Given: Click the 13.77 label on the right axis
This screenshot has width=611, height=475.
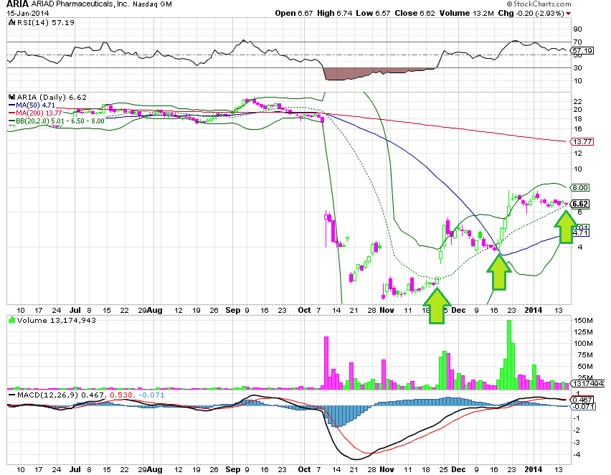Looking at the screenshot, I should [582, 141].
